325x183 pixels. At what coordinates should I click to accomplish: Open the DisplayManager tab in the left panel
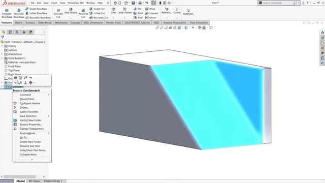click(30, 32)
